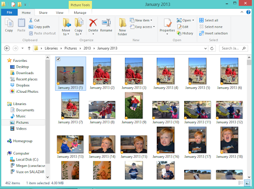Collapse the ribbon with chevron

pos(242,12)
